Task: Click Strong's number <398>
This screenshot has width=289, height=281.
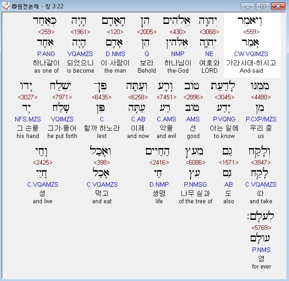Action: (x=102, y=162)
